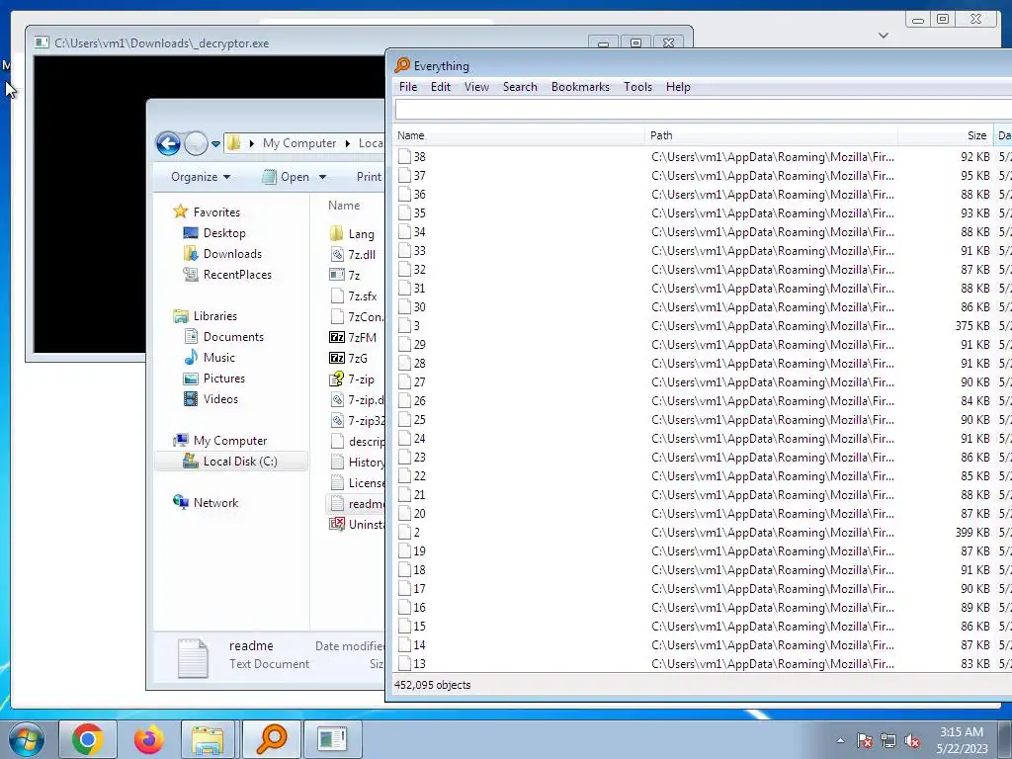
Task: Open Desktop in the Favorites list
Action: click(224, 233)
